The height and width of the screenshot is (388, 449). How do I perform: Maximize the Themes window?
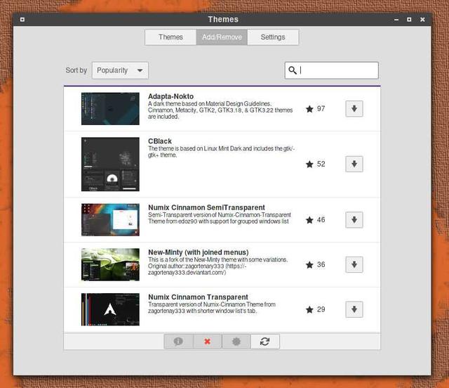click(x=409, y=20)
